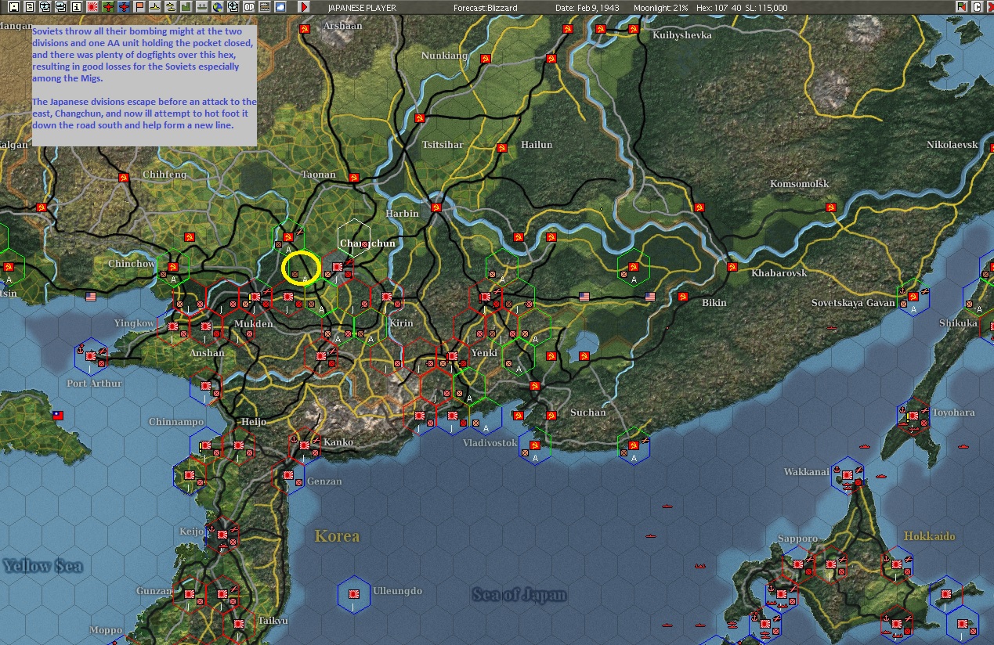Open the OP operations toolbar icon

point(249,7)
